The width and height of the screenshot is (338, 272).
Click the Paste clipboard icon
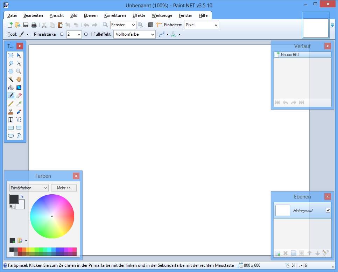click(x=60, y=25)
